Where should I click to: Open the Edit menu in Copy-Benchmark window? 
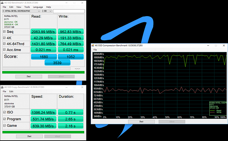tap(11, 91)
